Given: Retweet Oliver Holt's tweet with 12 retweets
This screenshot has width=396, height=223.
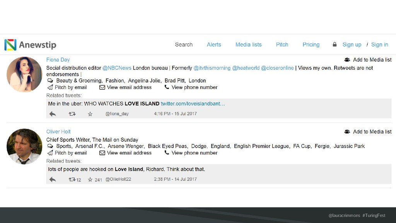Looking at the screenshot, I should (x=72, y=179).
